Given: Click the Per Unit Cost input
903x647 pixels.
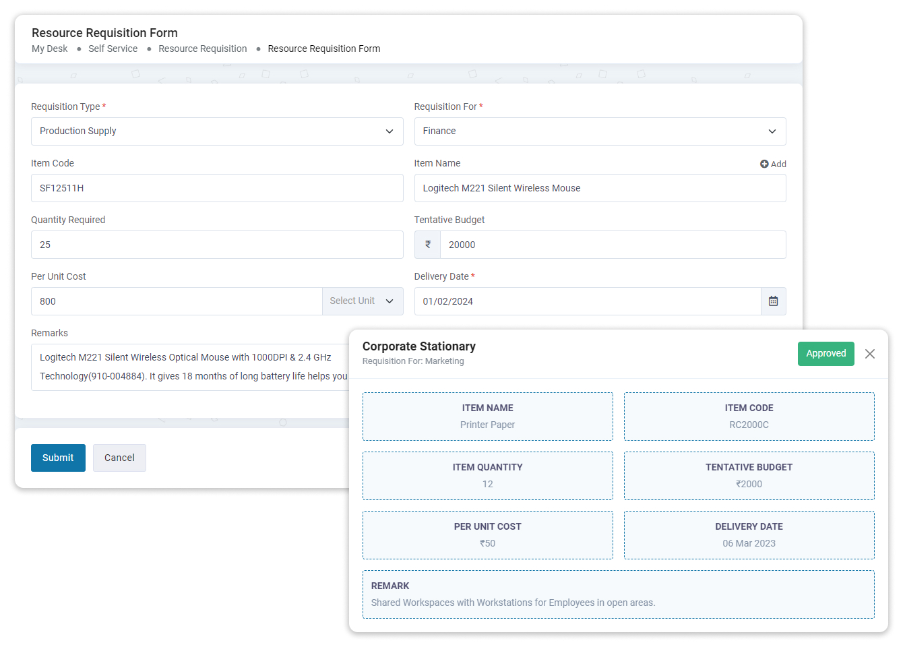Looking at the screenshot, I should pyautogui.click(x=177, y=301).
